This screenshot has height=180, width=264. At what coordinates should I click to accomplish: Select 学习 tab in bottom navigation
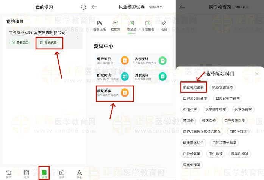[44, 174]
